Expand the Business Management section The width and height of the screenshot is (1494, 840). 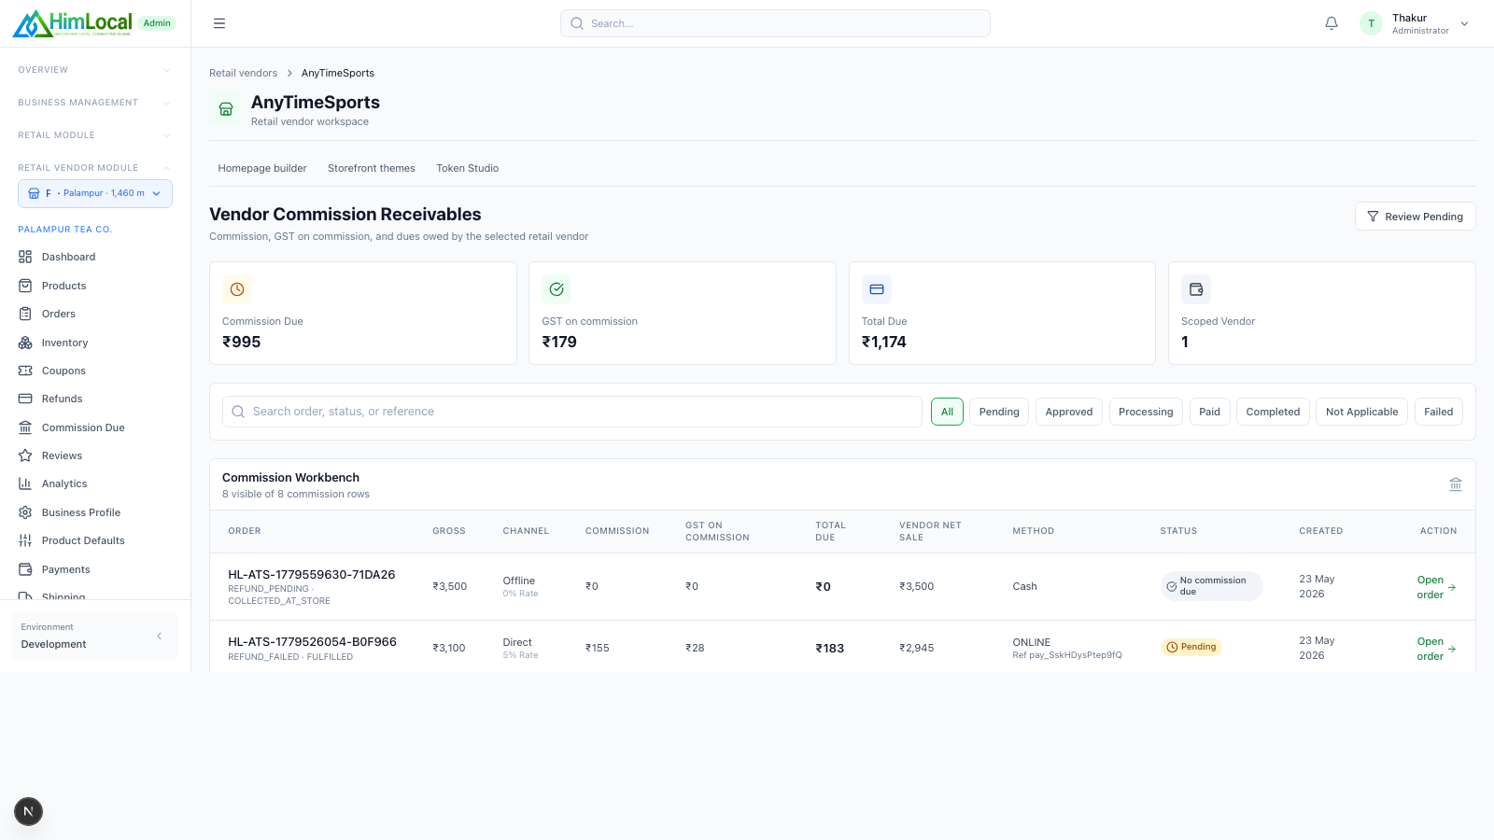pyautogui.click(x=95, y=103)
